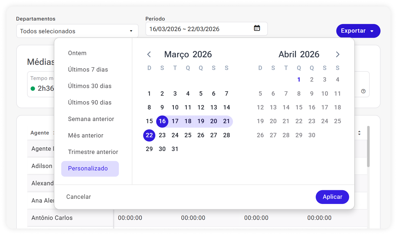Click Cancelar to dismiss the picker

pyautogui.click(x=79, y=197)
